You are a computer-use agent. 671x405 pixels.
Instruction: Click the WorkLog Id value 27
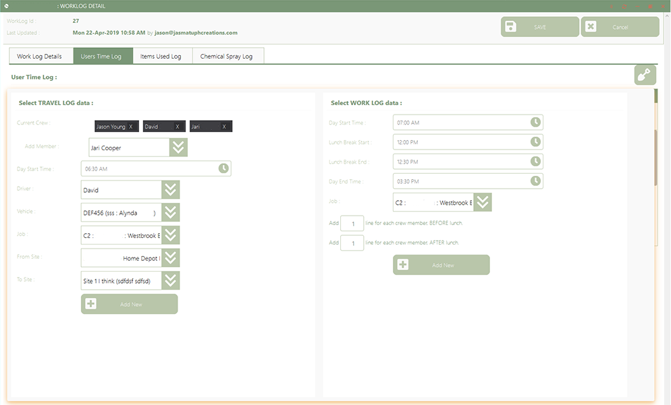(x=76, y=20)
